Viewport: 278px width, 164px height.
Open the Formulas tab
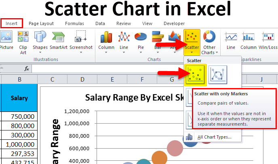pyautogui.click(x=74, y=23)
